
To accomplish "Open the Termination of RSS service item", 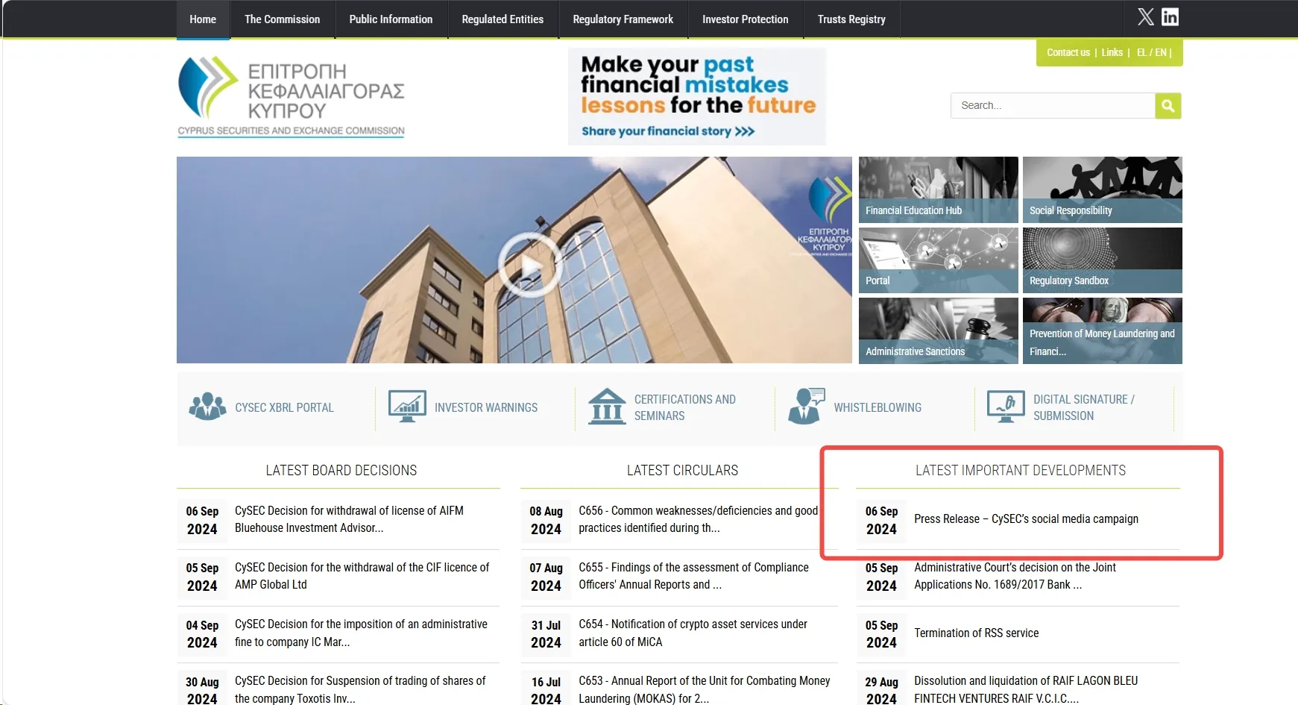I will coord(977,633).
